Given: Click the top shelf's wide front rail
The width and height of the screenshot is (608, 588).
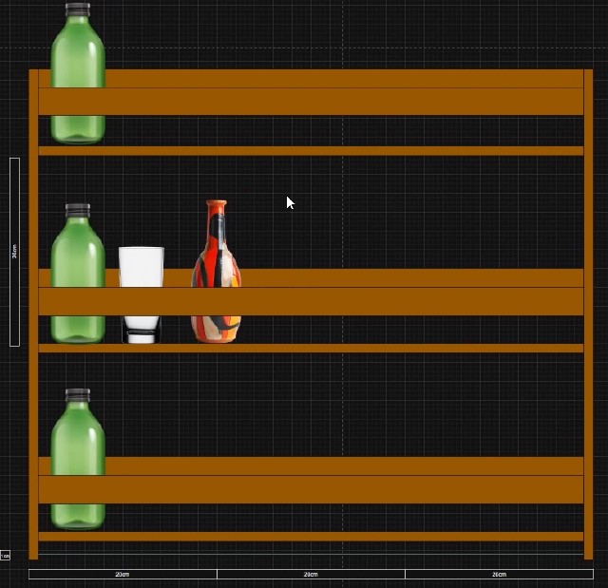Looking at the screenshot, I should (x=342, y=101).
